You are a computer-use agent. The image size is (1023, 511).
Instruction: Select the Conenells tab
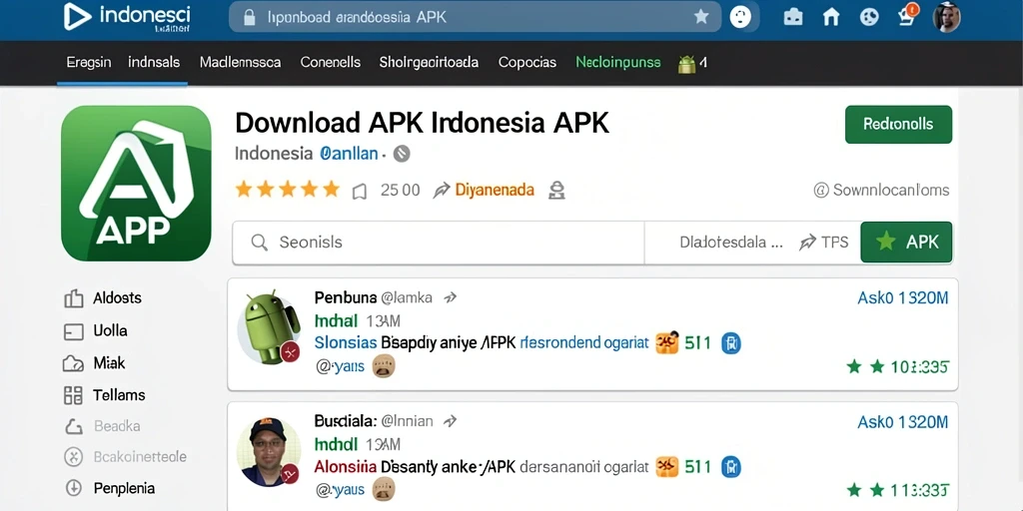tap(330, 63)
